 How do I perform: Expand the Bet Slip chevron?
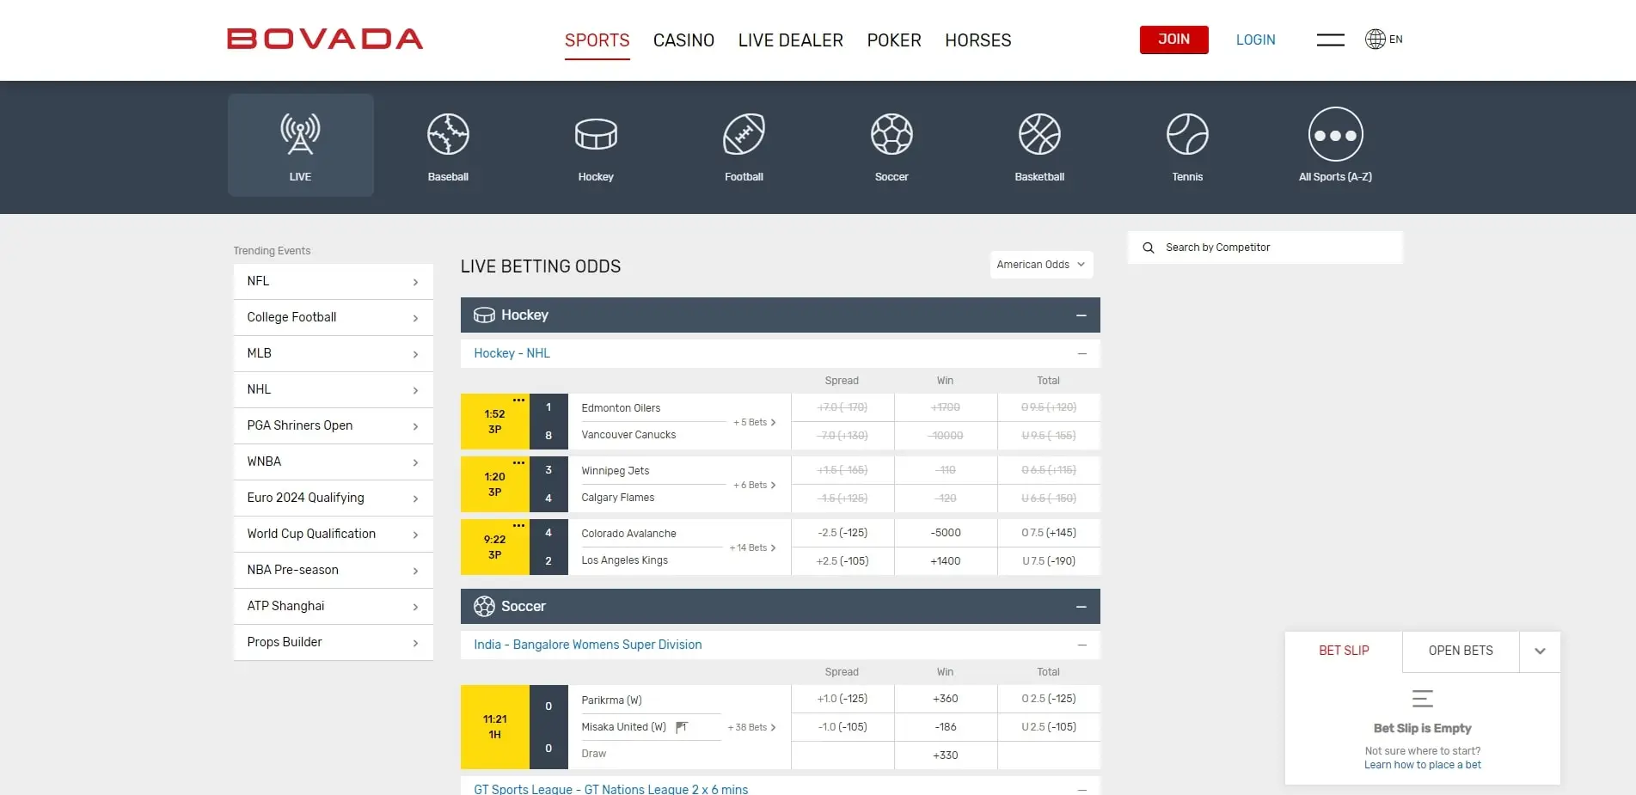(1540, 651)
